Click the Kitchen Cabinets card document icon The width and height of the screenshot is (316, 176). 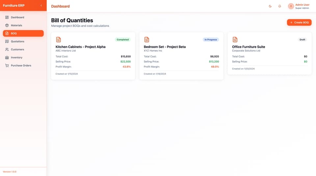(x=59, y=39)
